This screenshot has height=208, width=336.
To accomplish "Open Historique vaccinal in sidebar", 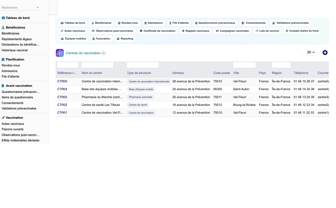I will [15, 50].
